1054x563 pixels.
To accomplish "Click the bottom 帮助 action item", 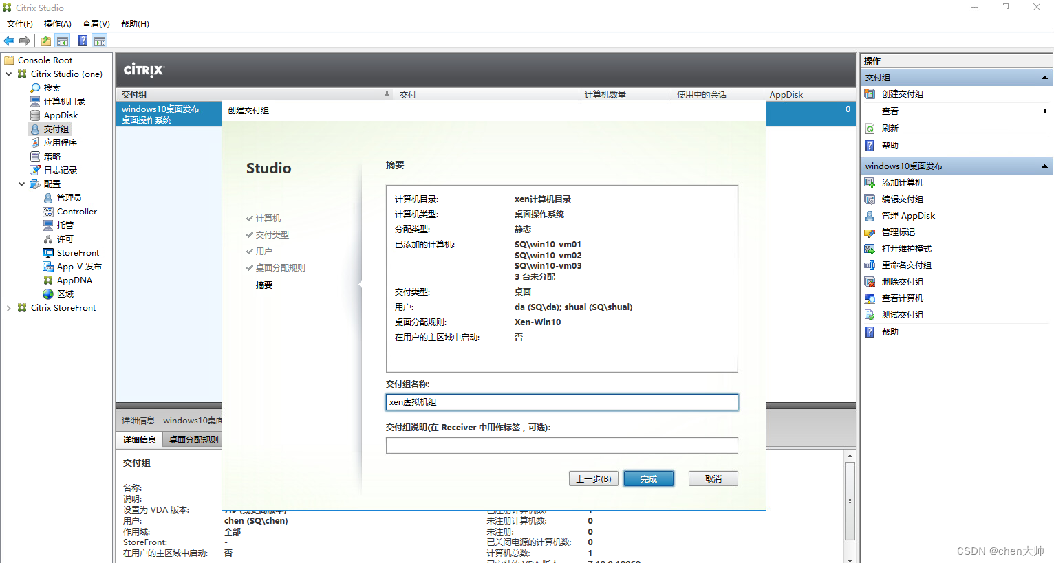I will click(x=890, y=332).
